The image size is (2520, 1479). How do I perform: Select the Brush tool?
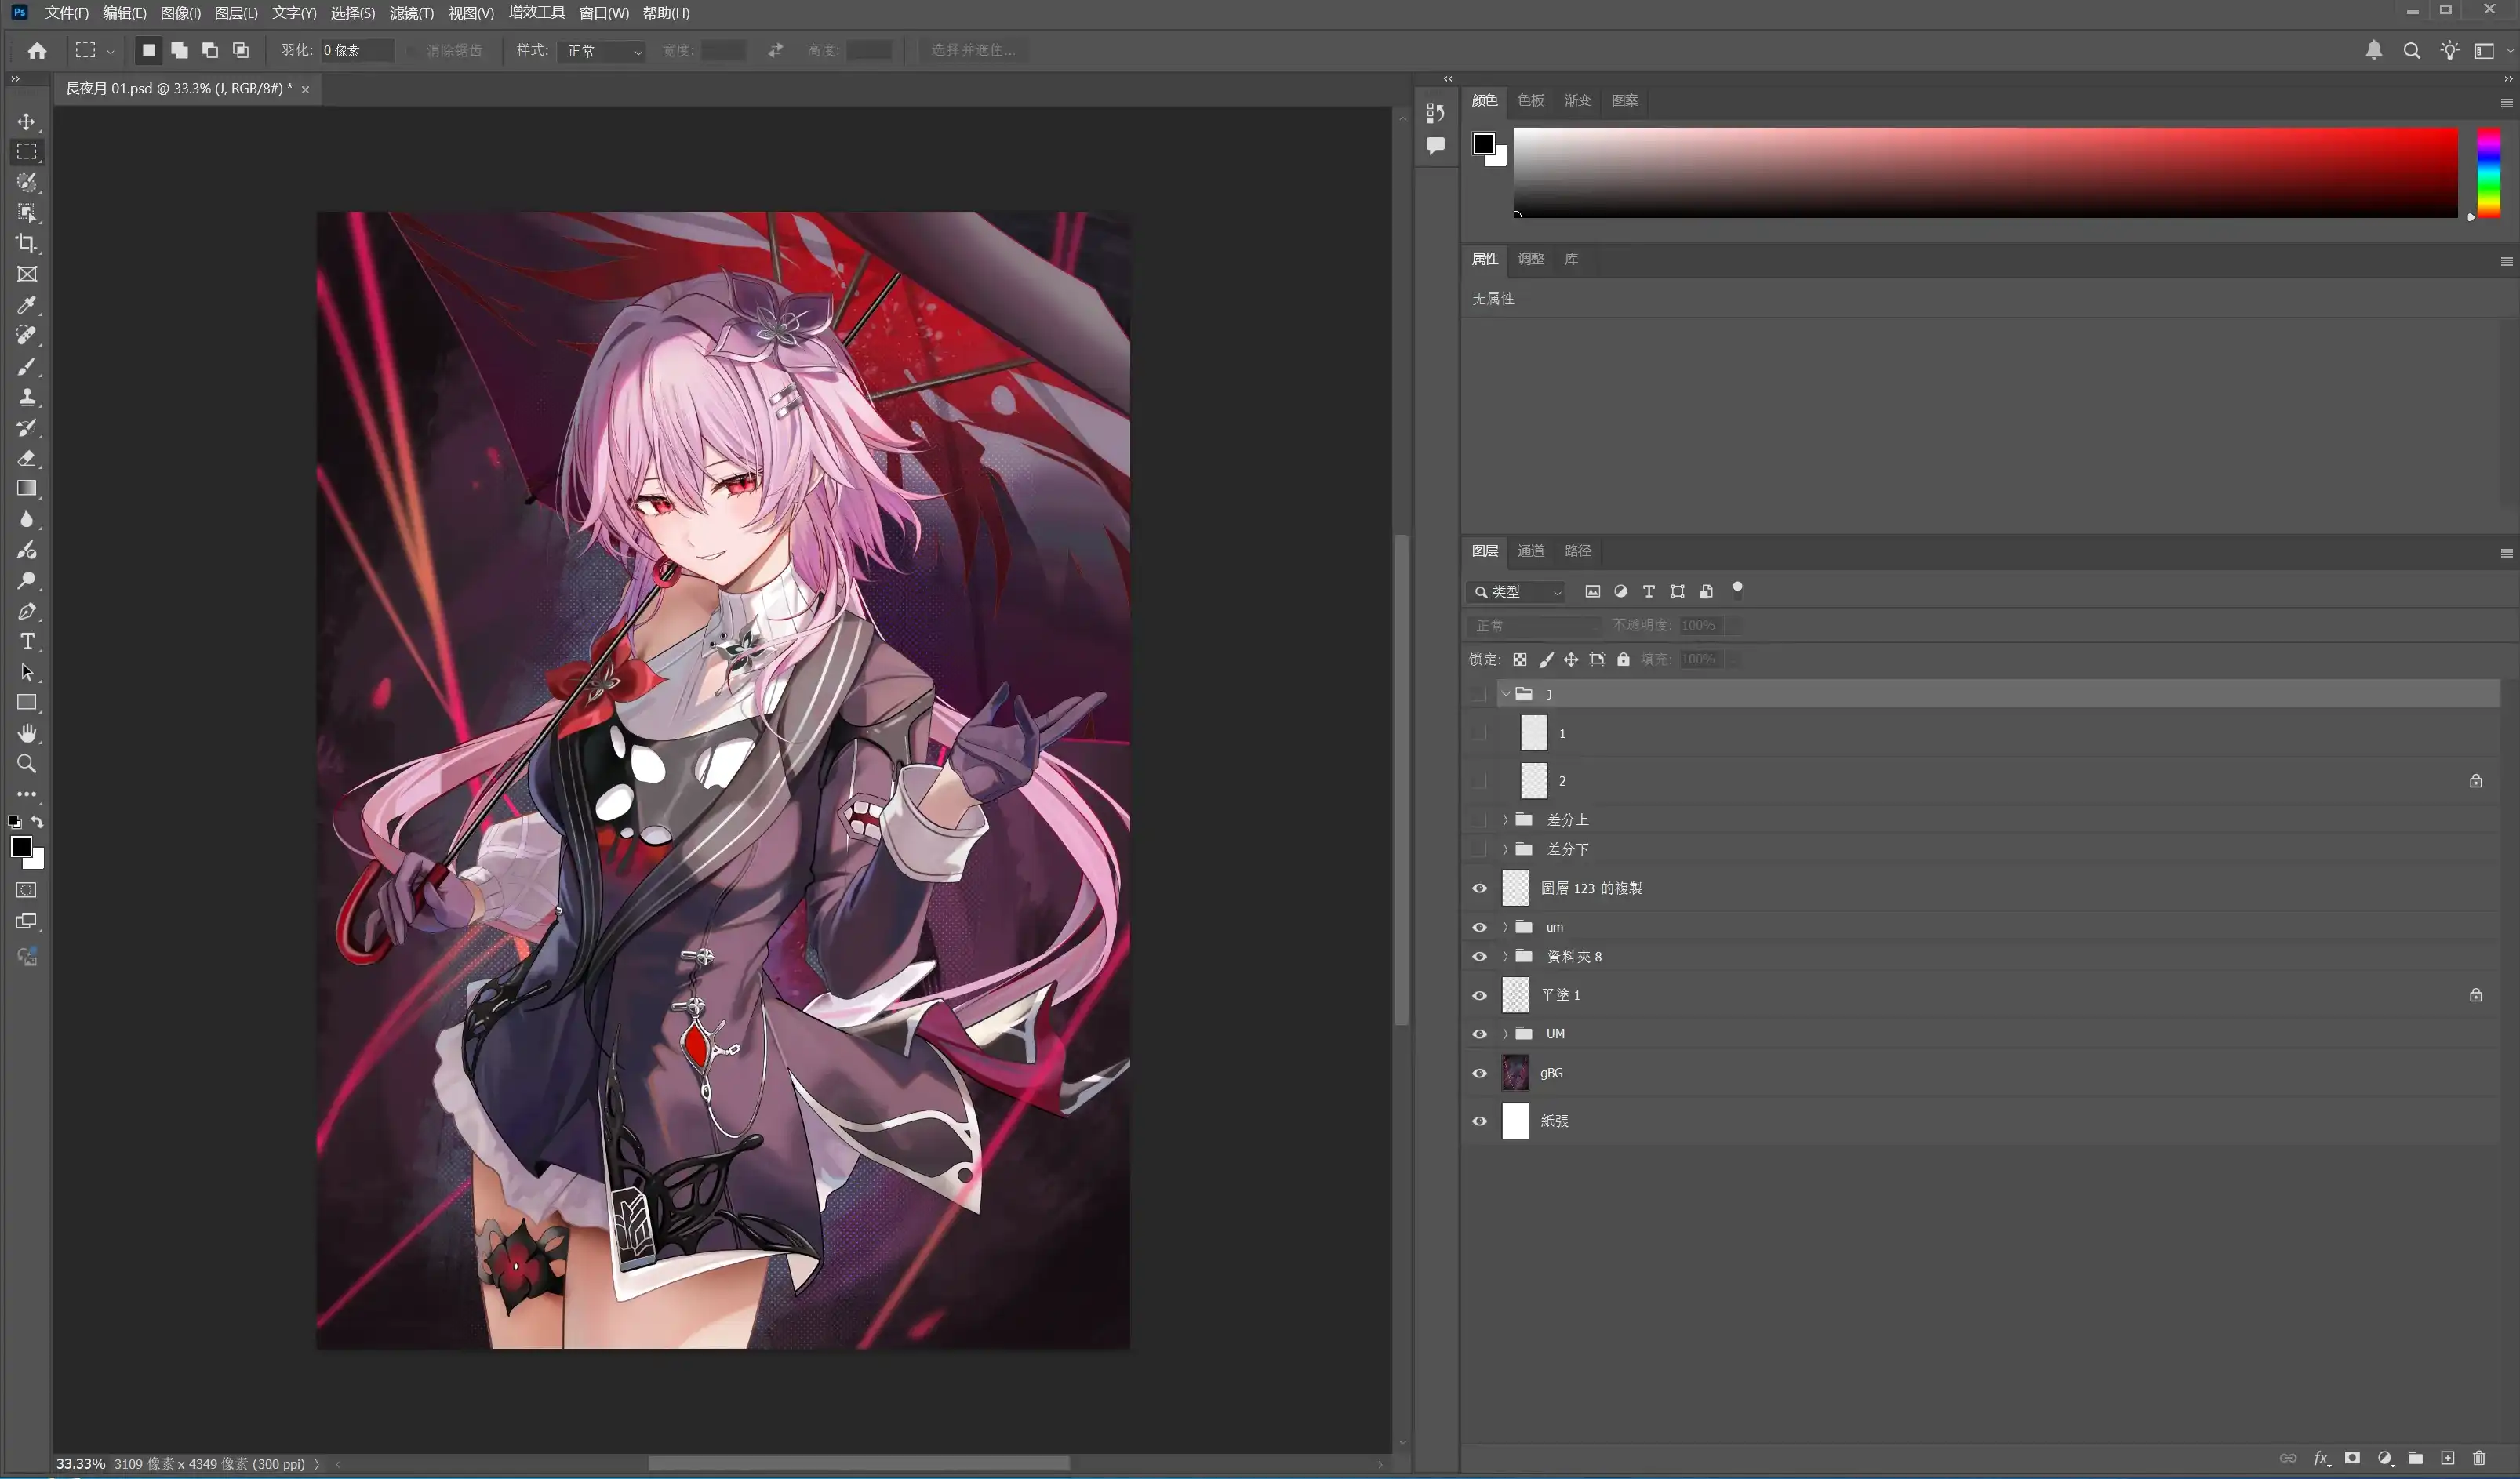27,367
